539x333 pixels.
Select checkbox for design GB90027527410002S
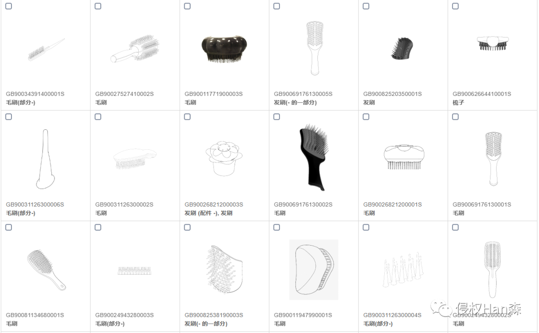click(x=98, y=6)
